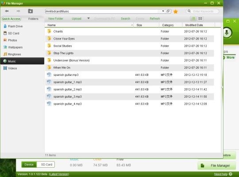Maximize the File Manager window

point(212,3)
